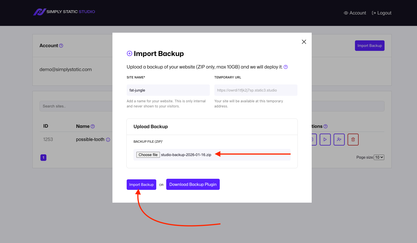Click info icon next to possible-tooth
The width and height of the screenshot is (417, 243).
(108, 140)
